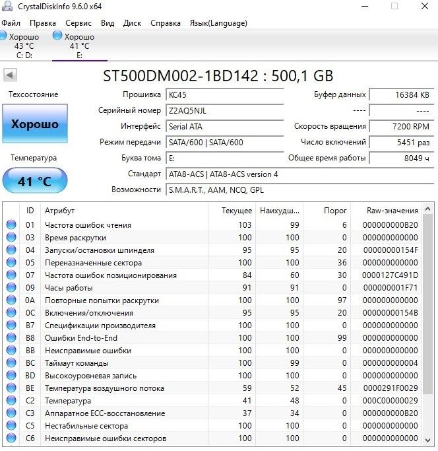This screenshot has width=438, height=451.
Task: Select attribute text Таймаут команды
Action: pos(77,363)
